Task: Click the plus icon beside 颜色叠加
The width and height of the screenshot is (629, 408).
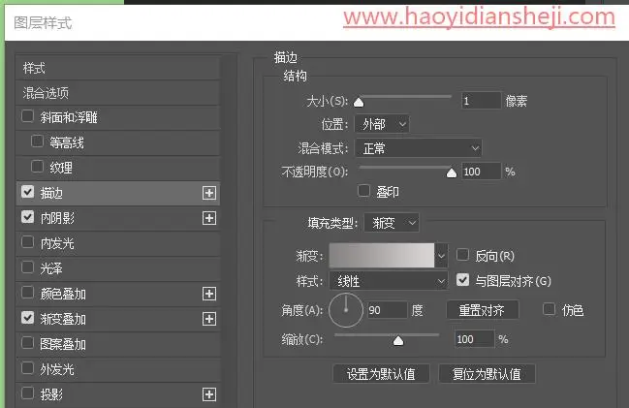Action: pyautogui.click(x=209, y=294)
